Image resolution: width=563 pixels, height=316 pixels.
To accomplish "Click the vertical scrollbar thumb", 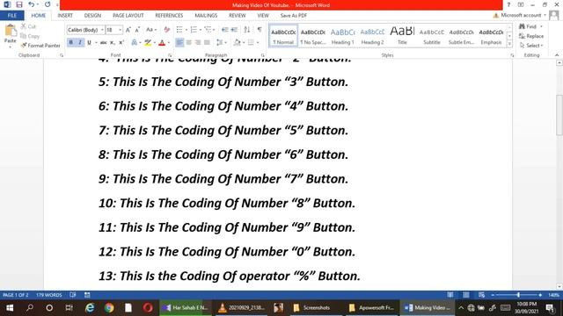I will coord(559,115).
